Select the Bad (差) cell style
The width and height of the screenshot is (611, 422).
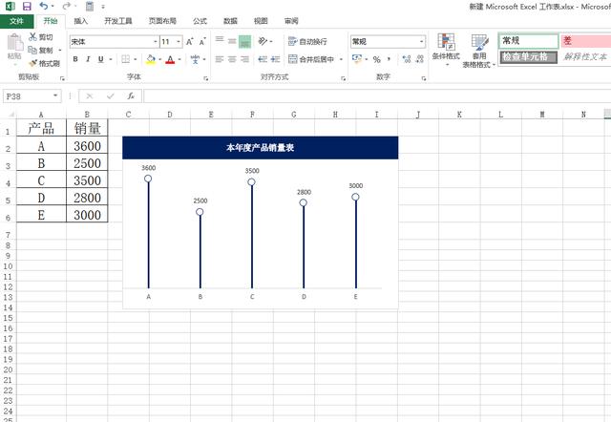[585, 40]
